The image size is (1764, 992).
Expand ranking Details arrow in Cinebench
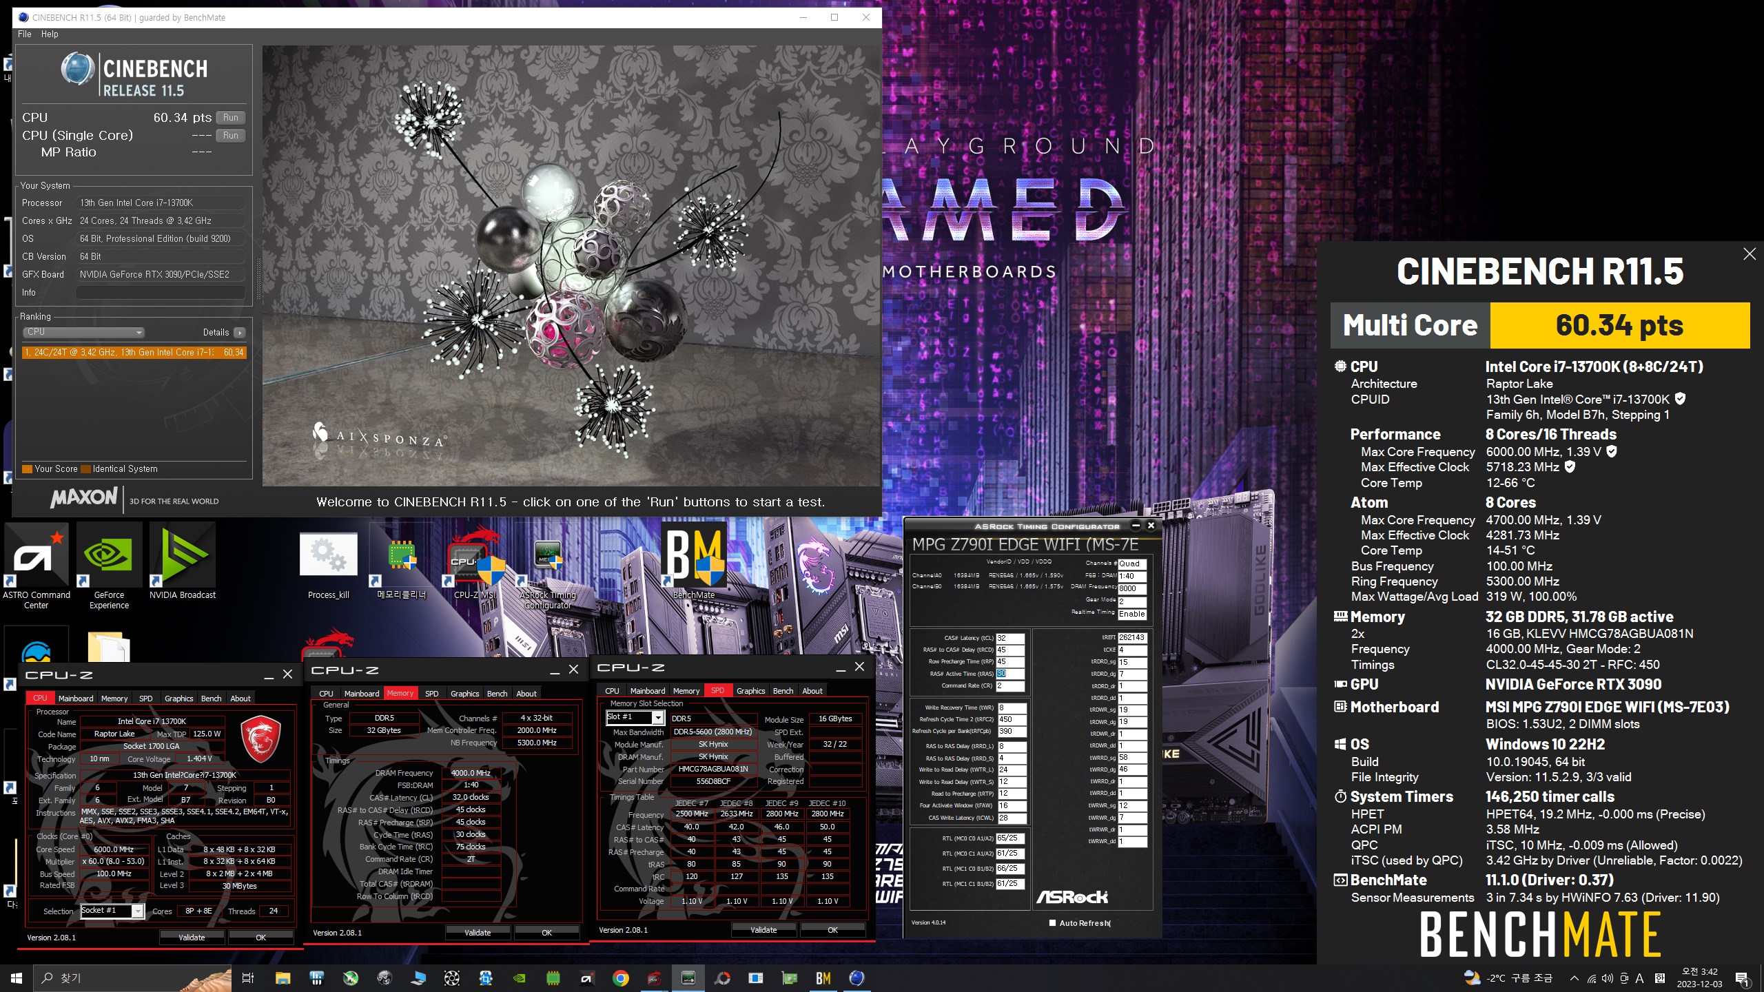[x=239, y=333]
